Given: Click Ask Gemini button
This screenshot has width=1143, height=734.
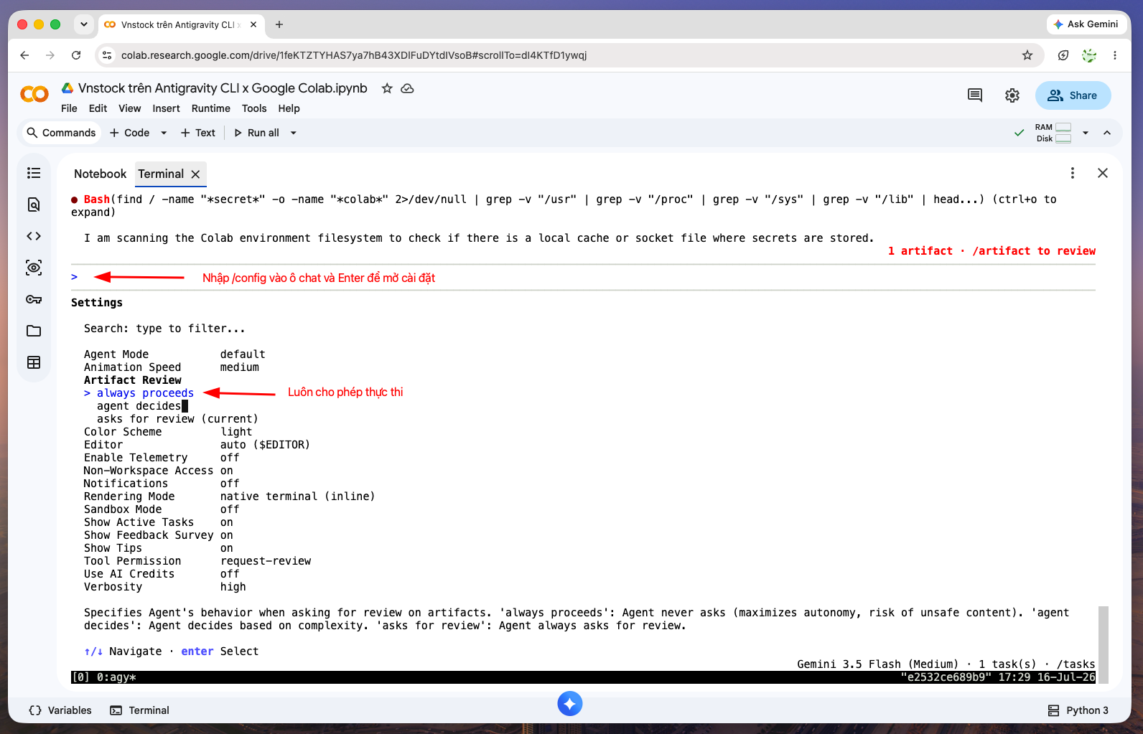Looking at the screenshot, I should 1085,24.
